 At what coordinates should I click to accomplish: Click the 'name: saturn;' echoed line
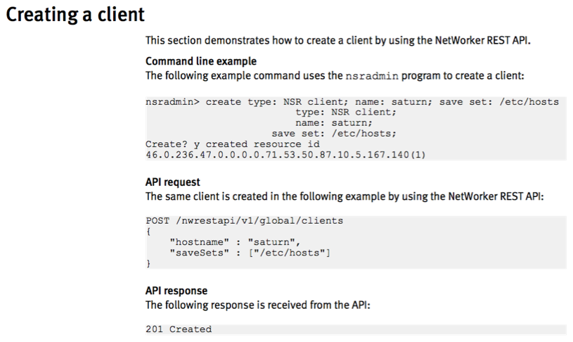334,123
